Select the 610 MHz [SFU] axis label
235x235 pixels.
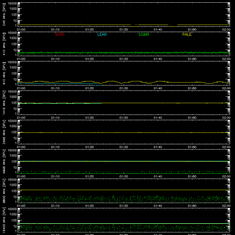(4, 73)
